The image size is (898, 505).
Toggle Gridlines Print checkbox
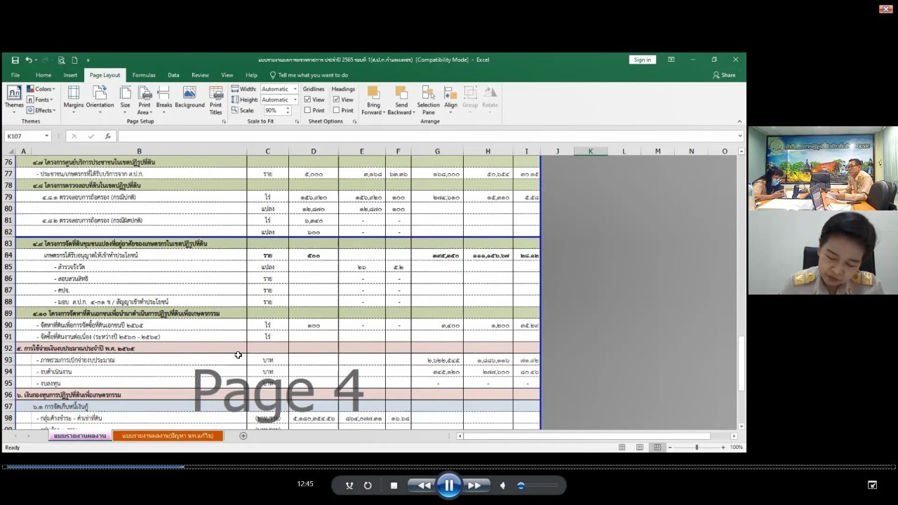click(307, 110)
